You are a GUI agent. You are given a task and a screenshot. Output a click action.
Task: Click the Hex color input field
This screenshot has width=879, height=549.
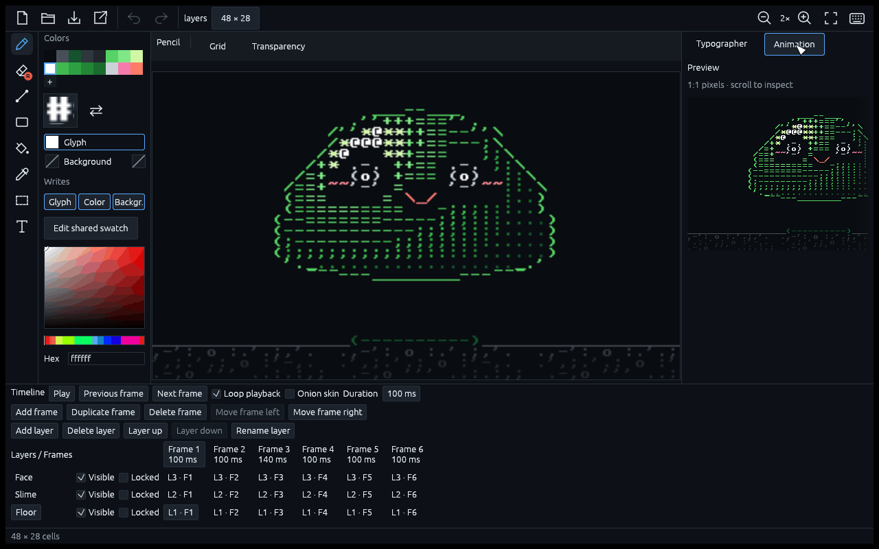pyautogui.click(x=106, y=358)
